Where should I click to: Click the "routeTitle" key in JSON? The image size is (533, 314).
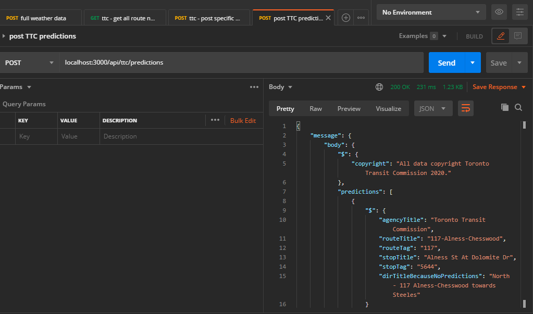(400, 238)
